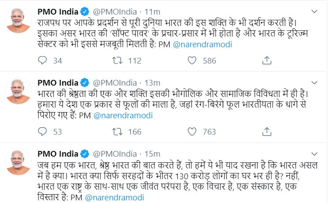This screenshot has width=331, height=203.
Task: Retweet the tweet with 112 retweets
Action: [x=117, y=60]
